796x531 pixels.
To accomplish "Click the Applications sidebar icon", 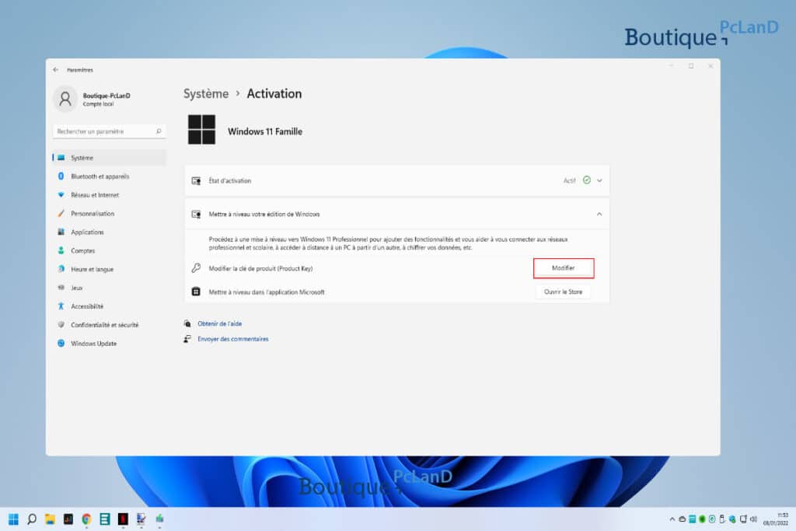I will (x=61, y=232).
